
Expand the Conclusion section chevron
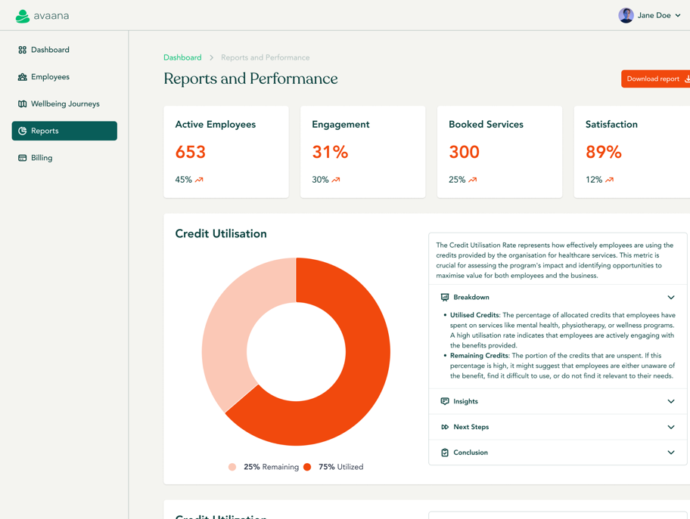[671, 453]
